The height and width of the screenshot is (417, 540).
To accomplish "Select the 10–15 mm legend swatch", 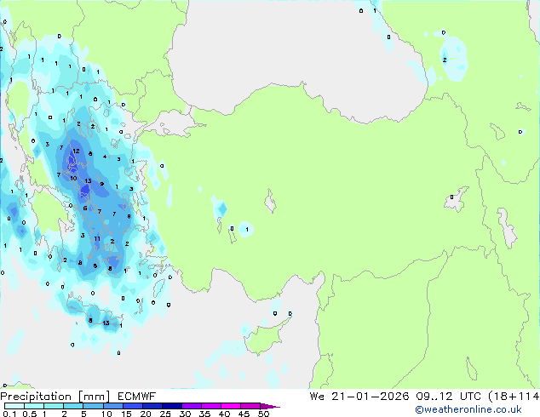I will pos(112,406).
